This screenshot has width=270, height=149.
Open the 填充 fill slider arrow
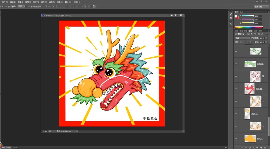[x=266, y=42]
